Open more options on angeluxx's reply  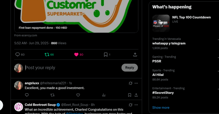[136, 83]
